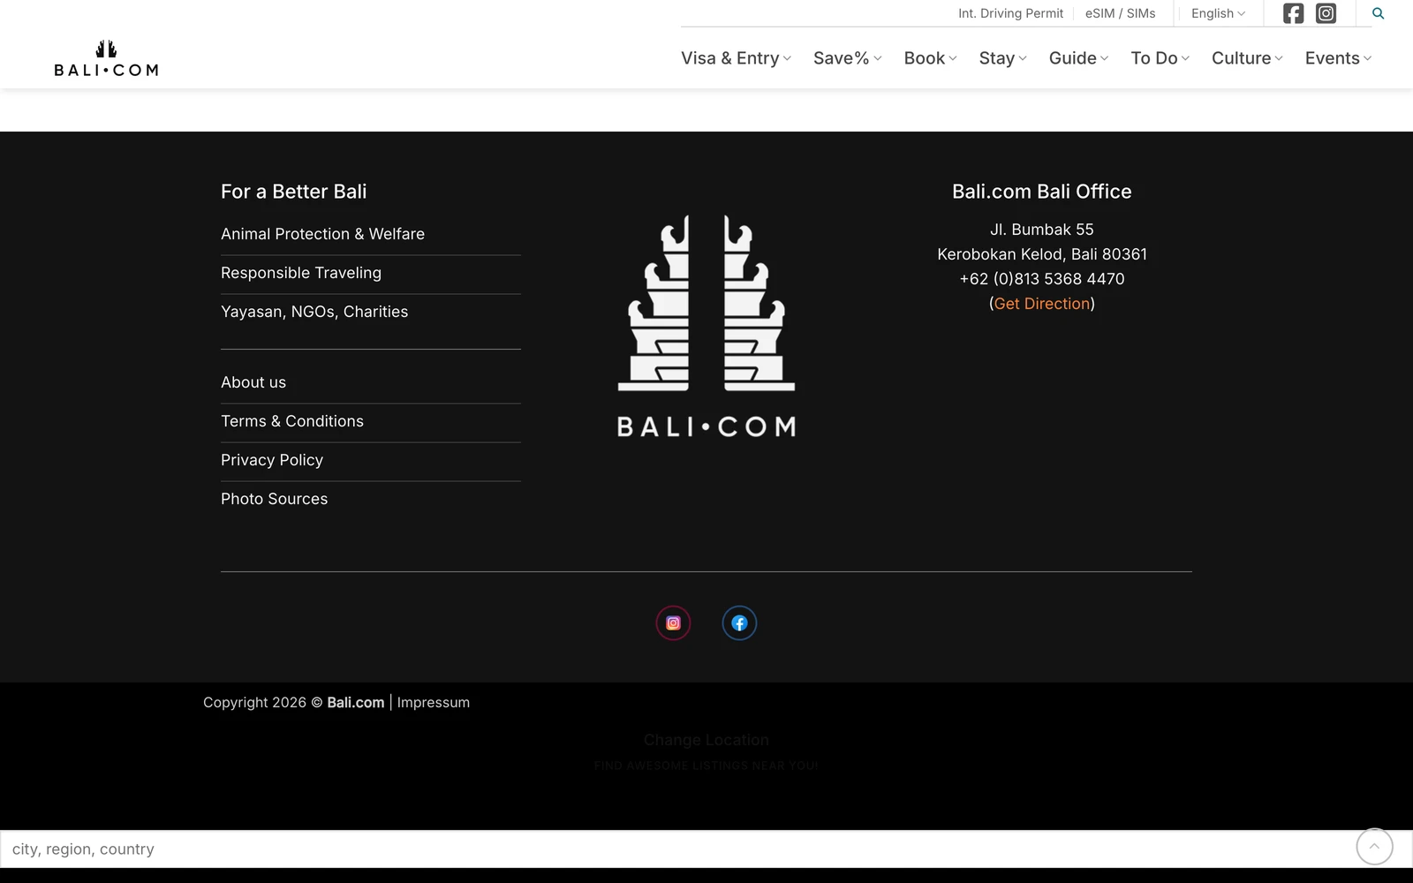Screen dimensions: 1413x883
Task: Open Instagram from header icon
Action: point(1326,13)
